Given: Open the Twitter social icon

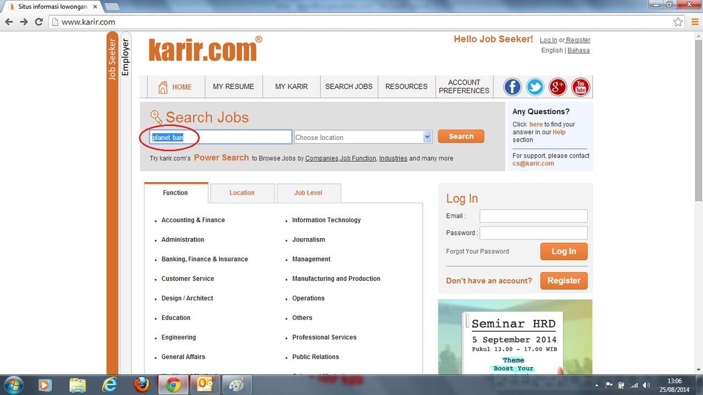Looking at the screenshot, I should (x=535, y=87).
